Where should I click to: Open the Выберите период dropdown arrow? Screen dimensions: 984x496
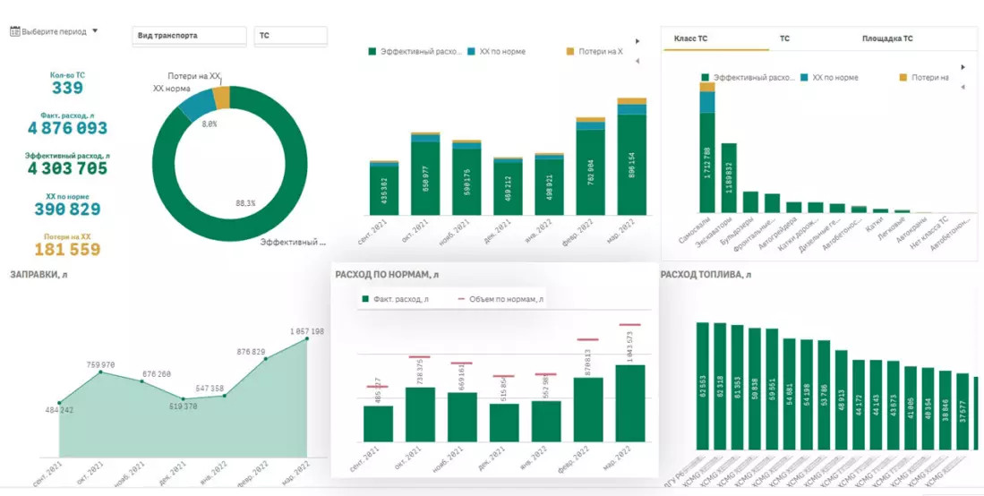coord(95,30)
